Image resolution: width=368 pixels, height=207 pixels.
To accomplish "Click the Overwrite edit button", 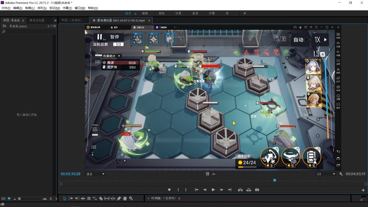I will pyautogui.click(x=249, y=190).
